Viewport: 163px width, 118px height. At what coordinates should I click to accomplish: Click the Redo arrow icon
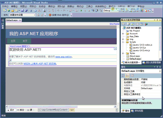point(64,11)
